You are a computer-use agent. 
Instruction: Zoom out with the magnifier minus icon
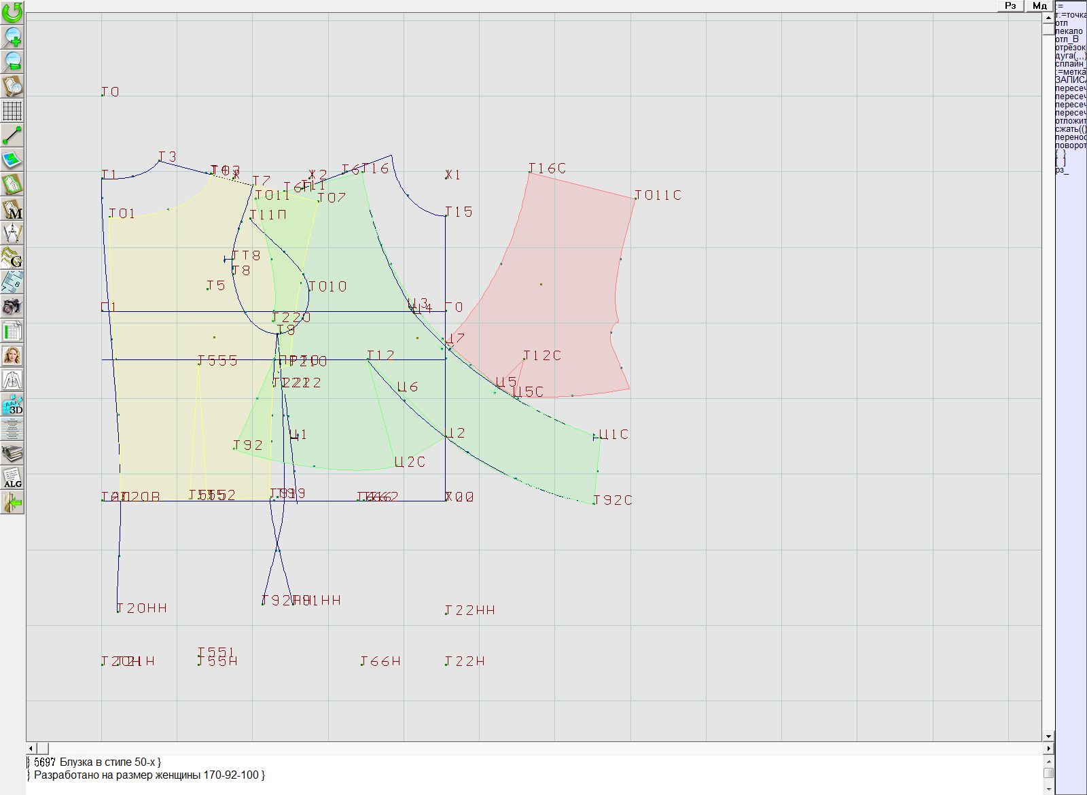12,61
